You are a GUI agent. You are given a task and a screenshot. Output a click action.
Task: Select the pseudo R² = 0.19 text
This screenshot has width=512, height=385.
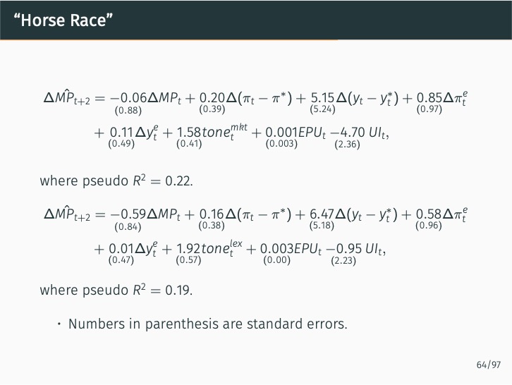click(116, 290)
